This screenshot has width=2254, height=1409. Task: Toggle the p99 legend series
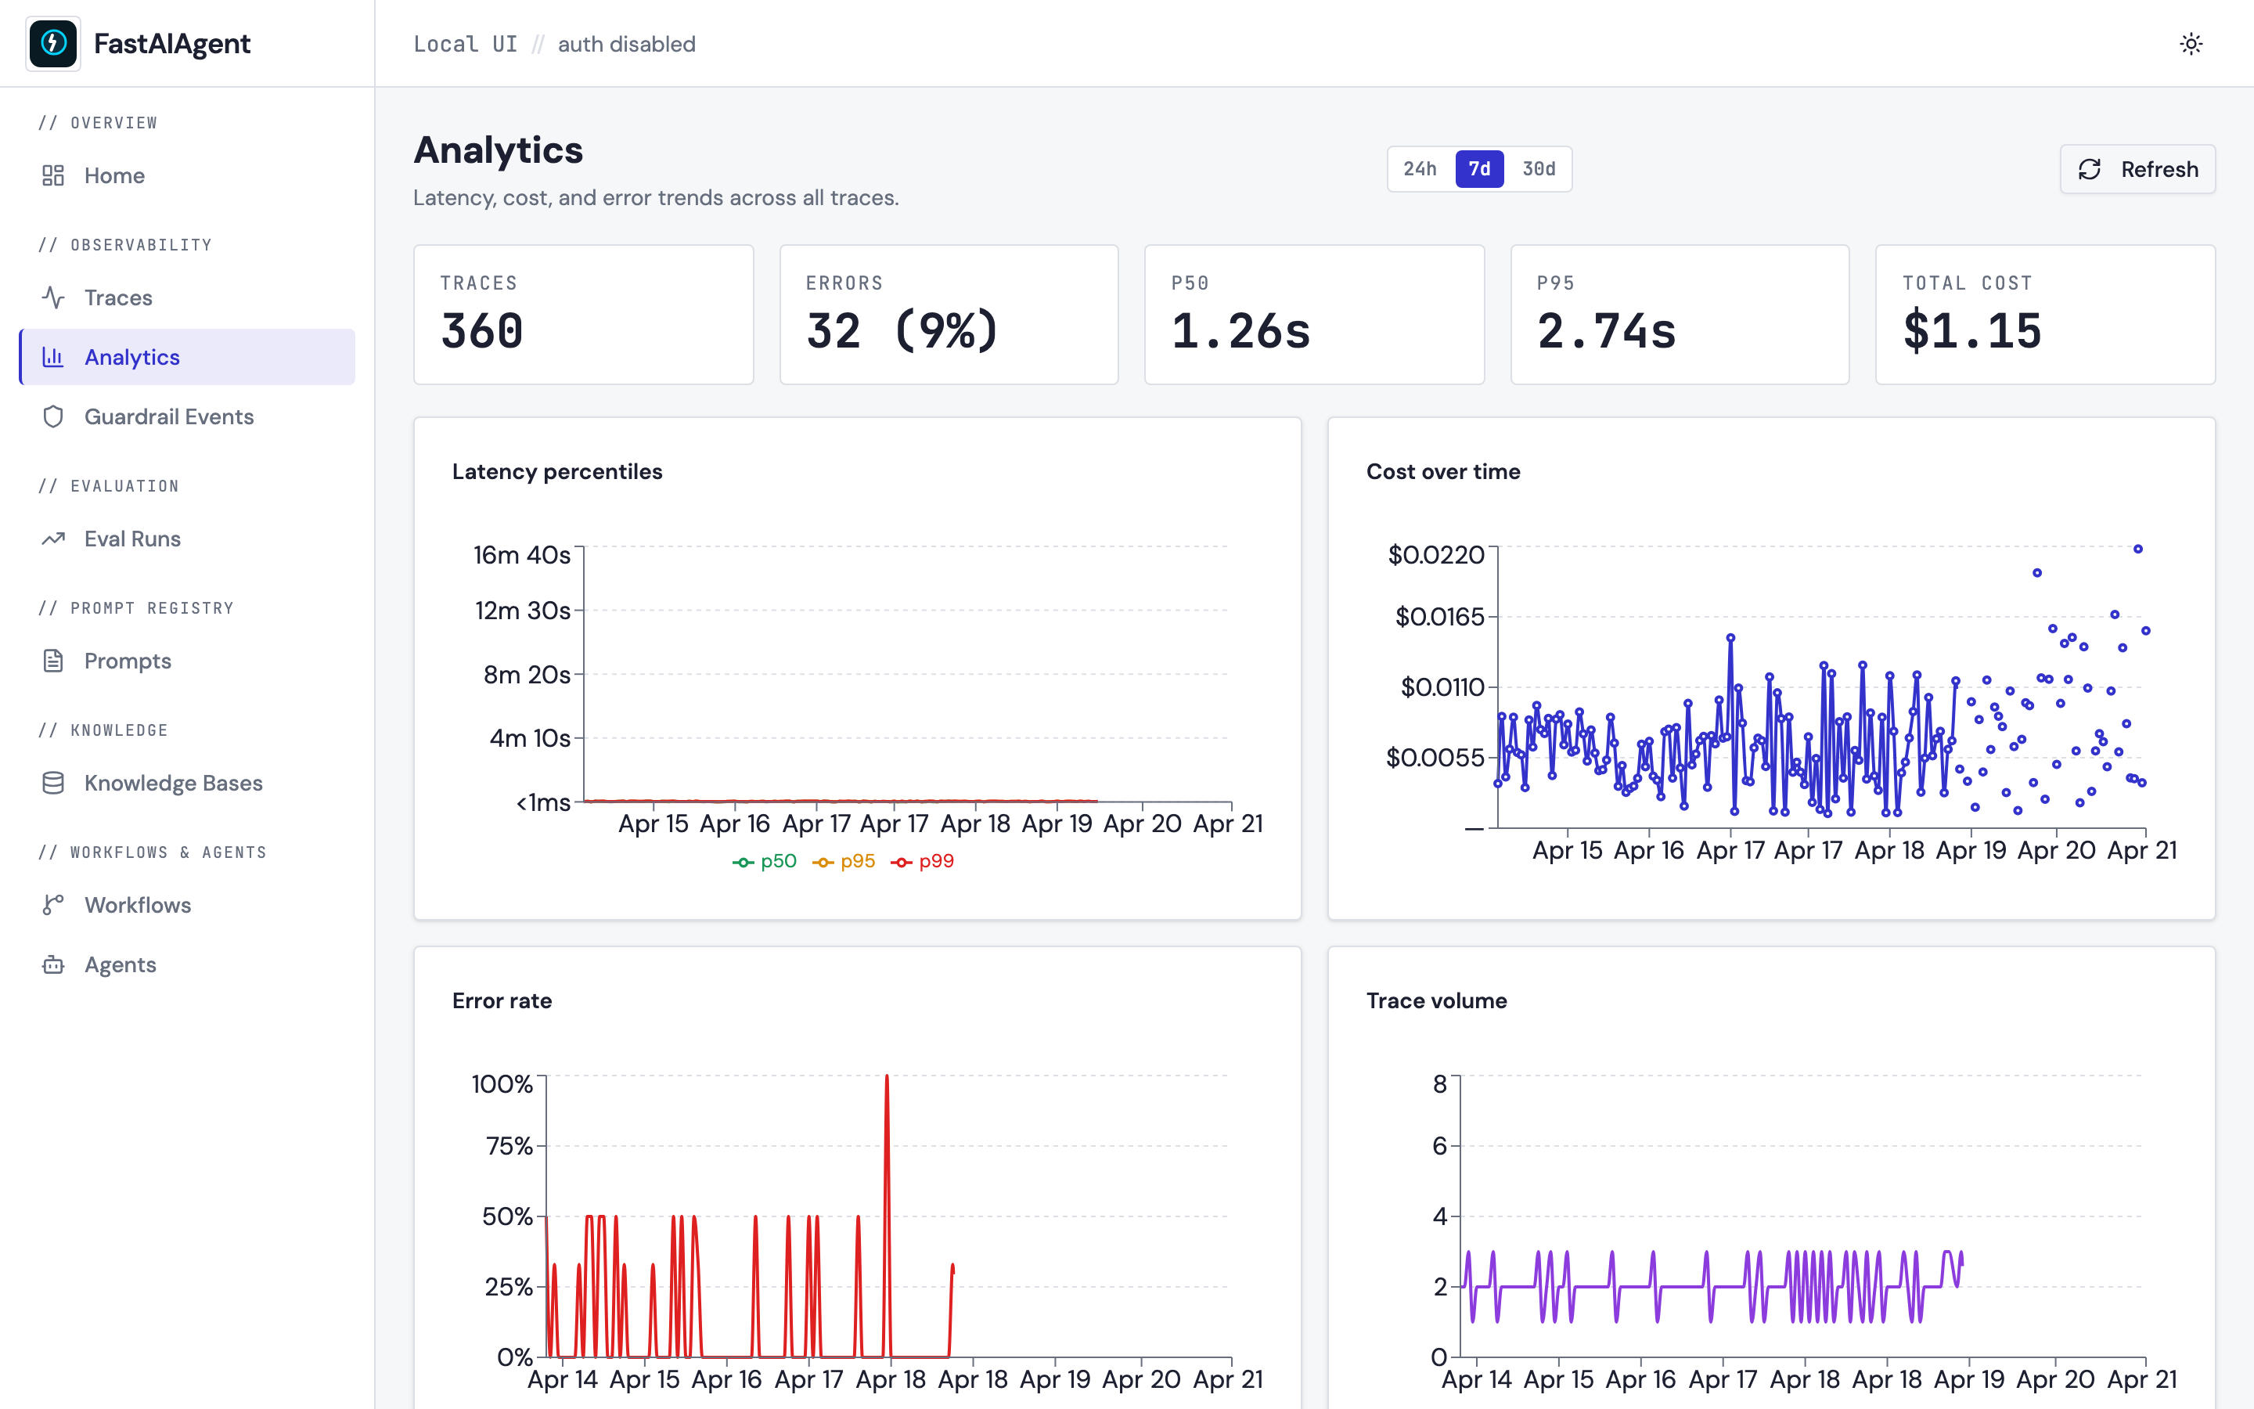point(922,861)
